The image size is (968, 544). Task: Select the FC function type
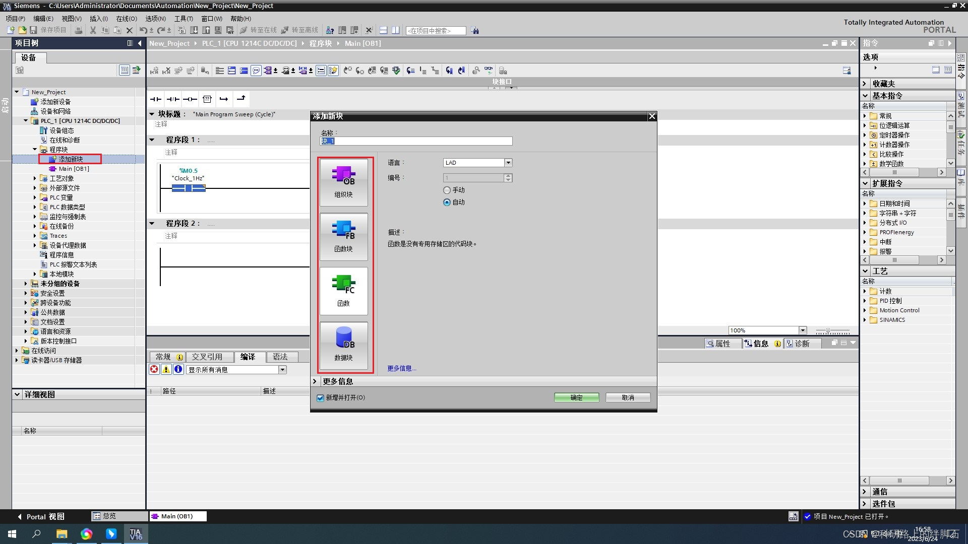click(x=343, y=291)
